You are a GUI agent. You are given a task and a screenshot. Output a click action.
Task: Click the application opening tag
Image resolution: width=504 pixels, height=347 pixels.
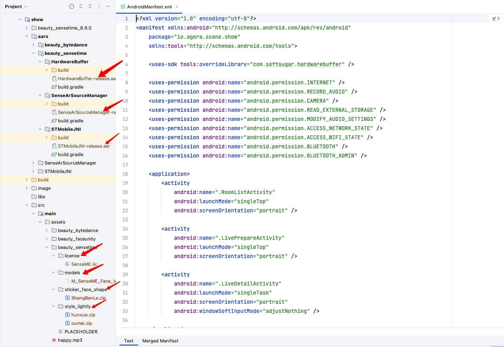[169, 174]
